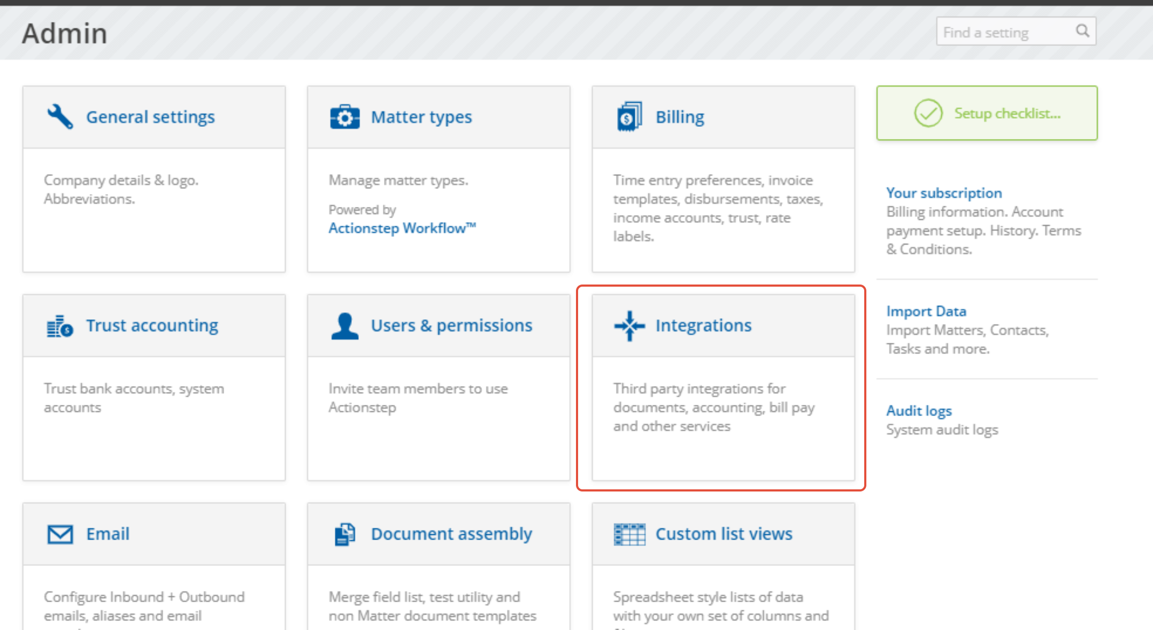Click the General settings wrench icon
Viewport: 1153px width, 630px height.
(60, 117)
